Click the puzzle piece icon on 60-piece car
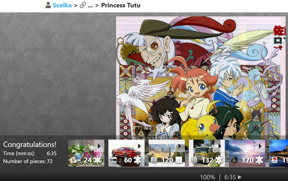288x181 pixels. [x=138, y=160]
